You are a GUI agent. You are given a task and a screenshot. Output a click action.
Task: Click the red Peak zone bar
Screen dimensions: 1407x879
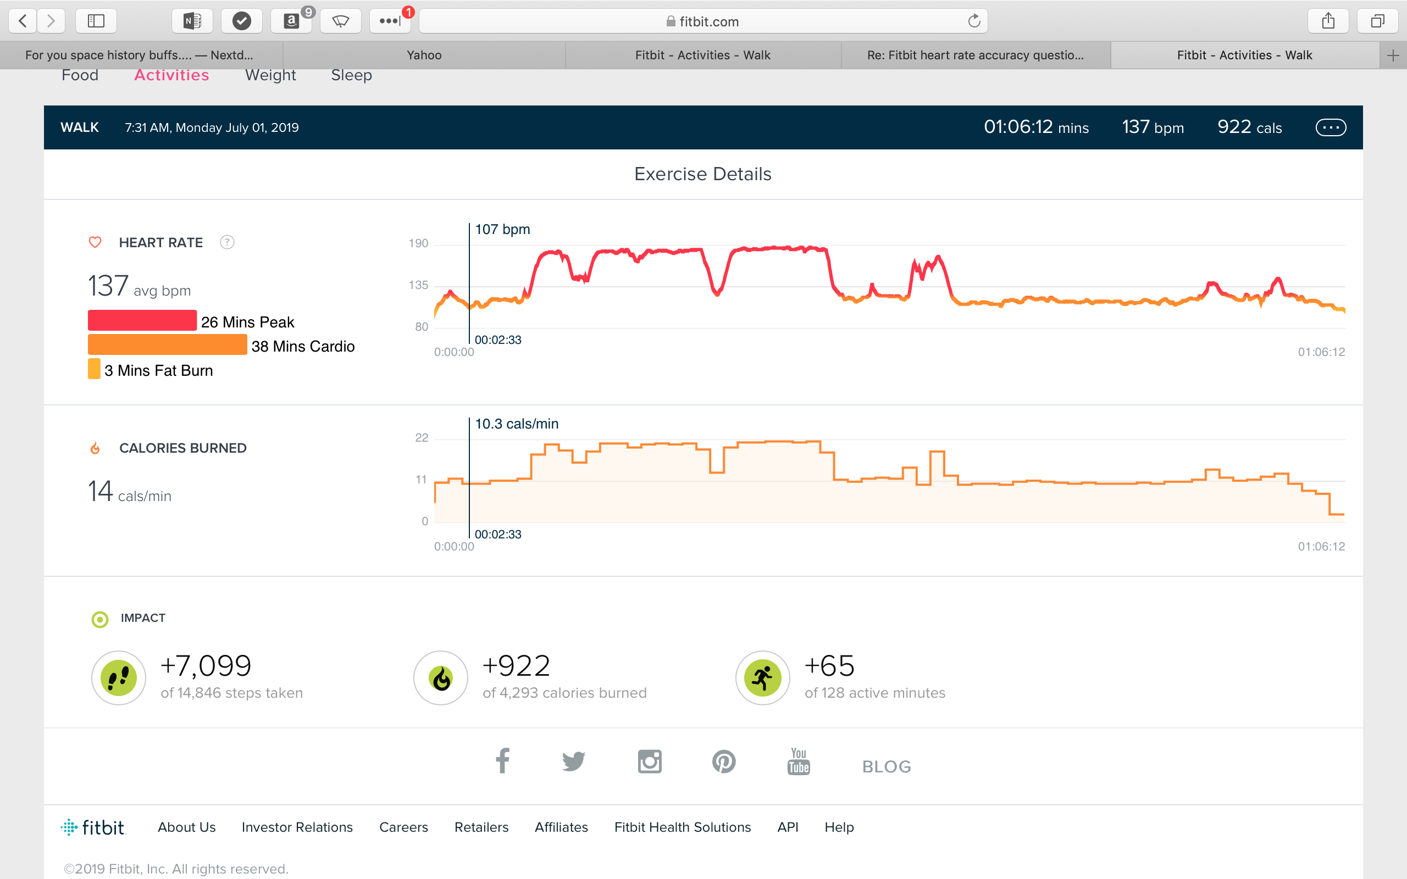(142, 320)
